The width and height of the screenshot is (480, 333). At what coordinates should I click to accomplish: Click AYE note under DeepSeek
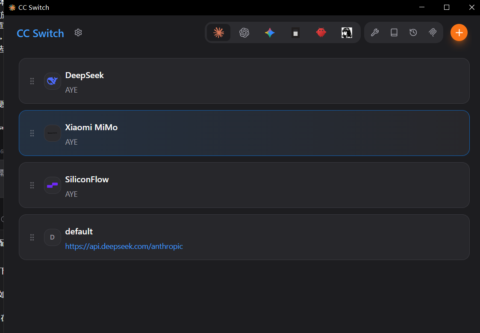(x=71, y=90)
